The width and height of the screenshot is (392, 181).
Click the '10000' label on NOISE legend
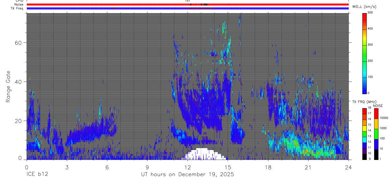point(384,118)
